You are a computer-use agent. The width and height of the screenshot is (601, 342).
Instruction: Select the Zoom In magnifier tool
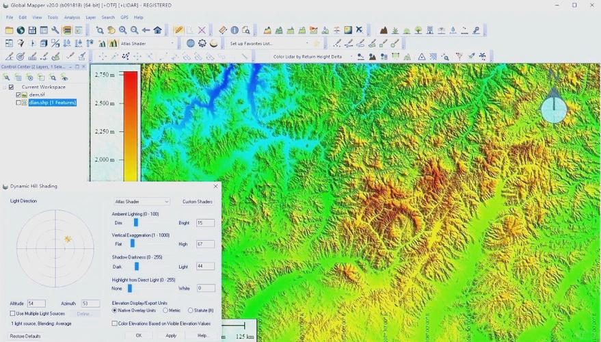pos(122,30)
